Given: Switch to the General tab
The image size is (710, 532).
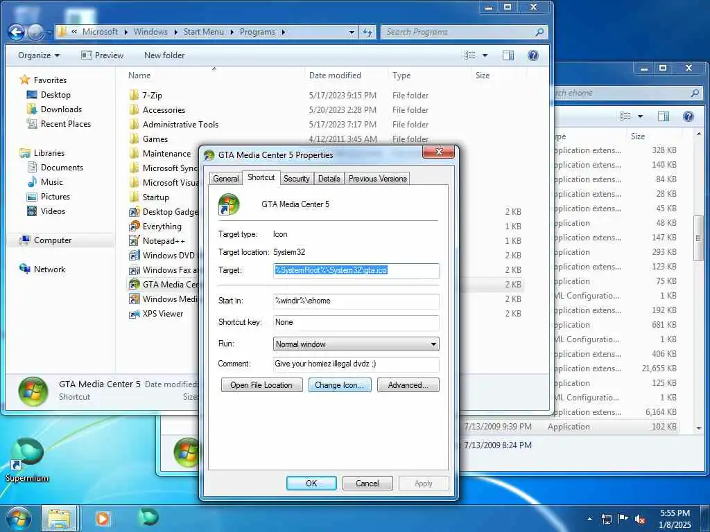Looking at the screenshot, I should coord(225,179).
